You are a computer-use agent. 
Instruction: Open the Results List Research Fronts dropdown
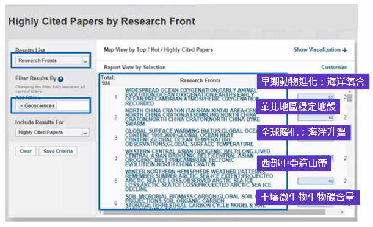pos(52,60)
